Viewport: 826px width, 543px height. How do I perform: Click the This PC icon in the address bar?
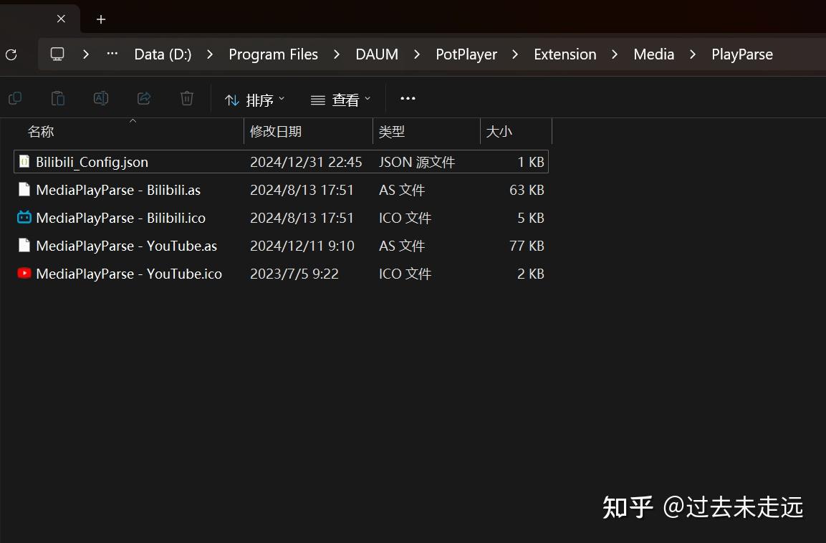click(57, 54)
